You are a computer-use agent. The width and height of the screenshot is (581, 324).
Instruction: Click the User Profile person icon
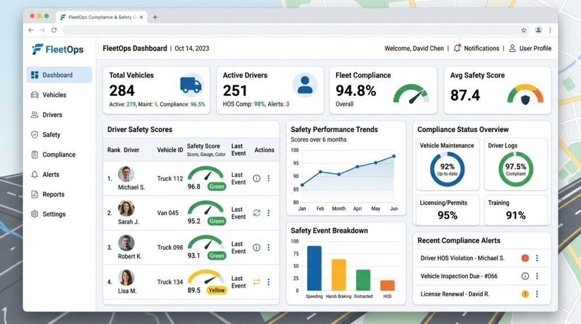click(x=512, y=49)
